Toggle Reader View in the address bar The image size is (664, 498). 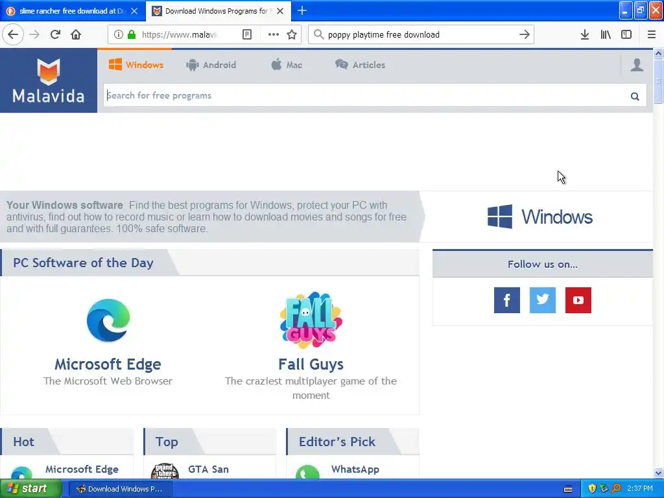[x=247, y=34]
